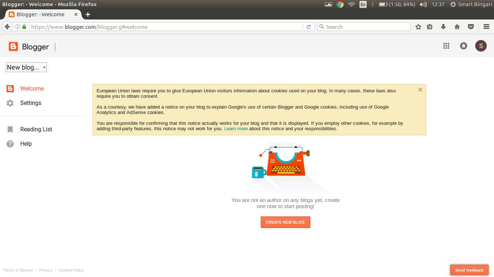Click the Blogger logo icon in header
The height and width of the screenshot is (277, 494).
(13, 47)
